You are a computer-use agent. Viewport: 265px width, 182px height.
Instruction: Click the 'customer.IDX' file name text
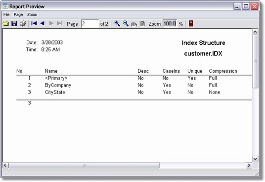tap(203, 53)
